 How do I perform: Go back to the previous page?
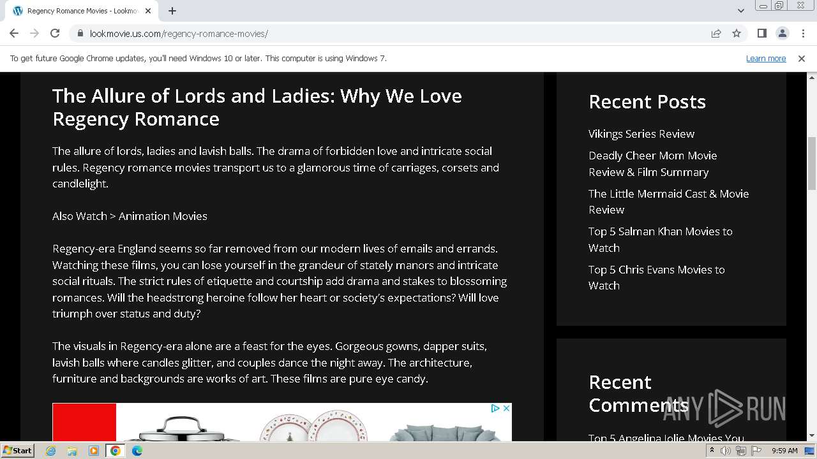click(14, 33)
